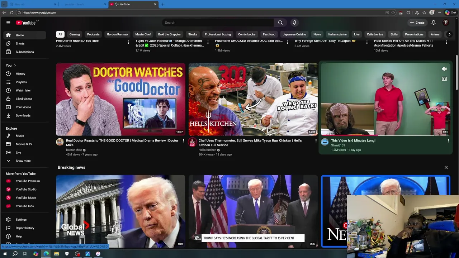Select the Professional boxing chip

[218, 34]
